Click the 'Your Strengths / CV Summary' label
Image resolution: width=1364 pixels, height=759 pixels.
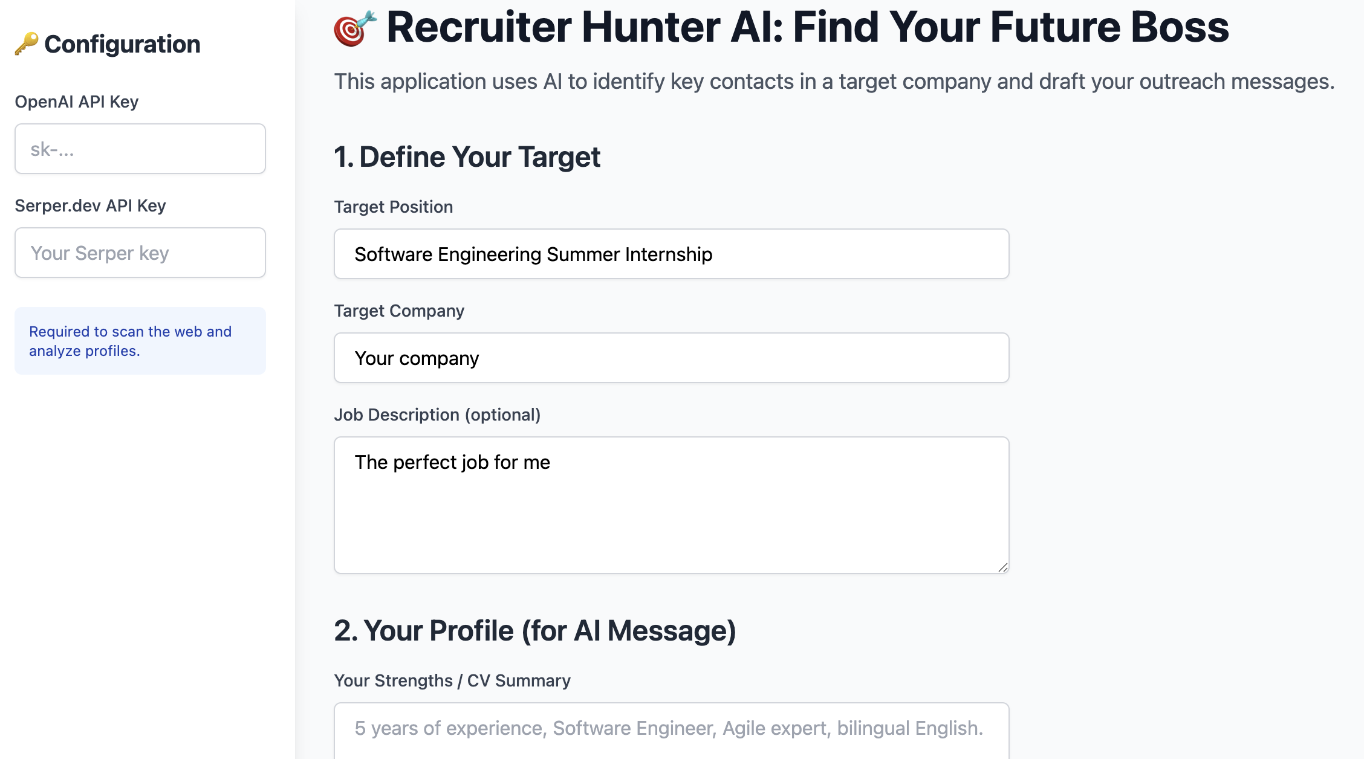(452, 680)
